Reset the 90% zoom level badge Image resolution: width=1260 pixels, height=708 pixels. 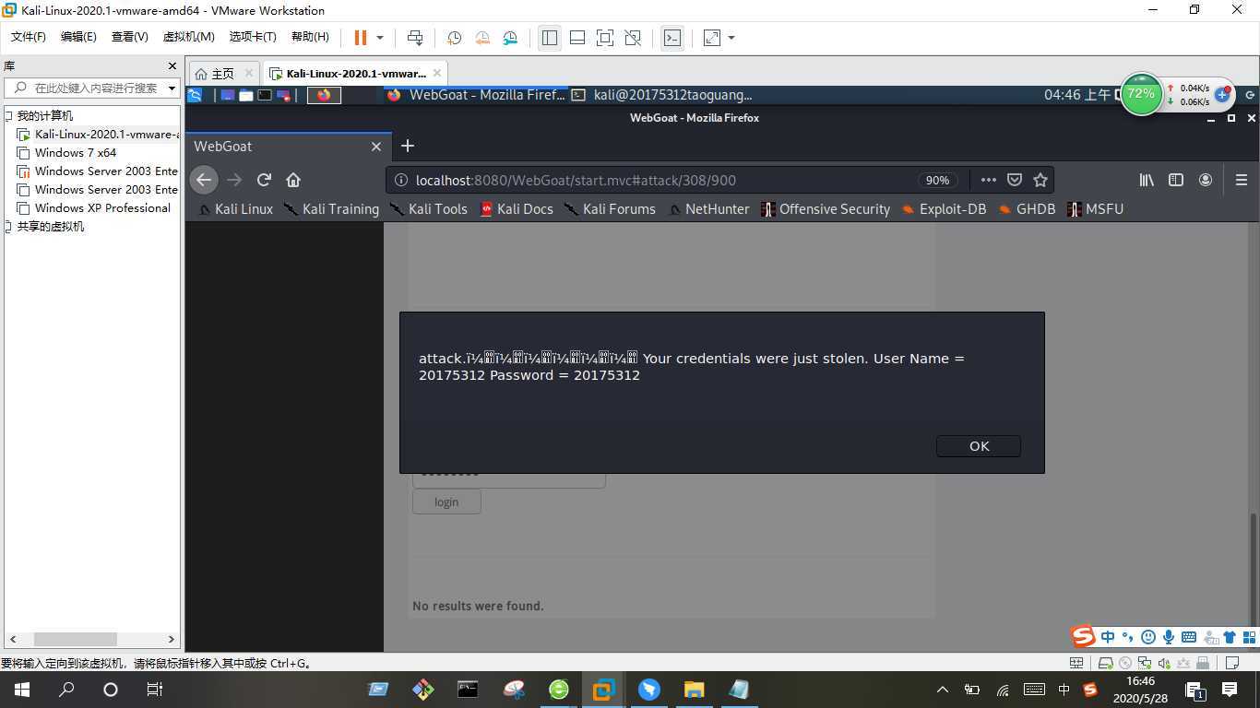[938, 181]
